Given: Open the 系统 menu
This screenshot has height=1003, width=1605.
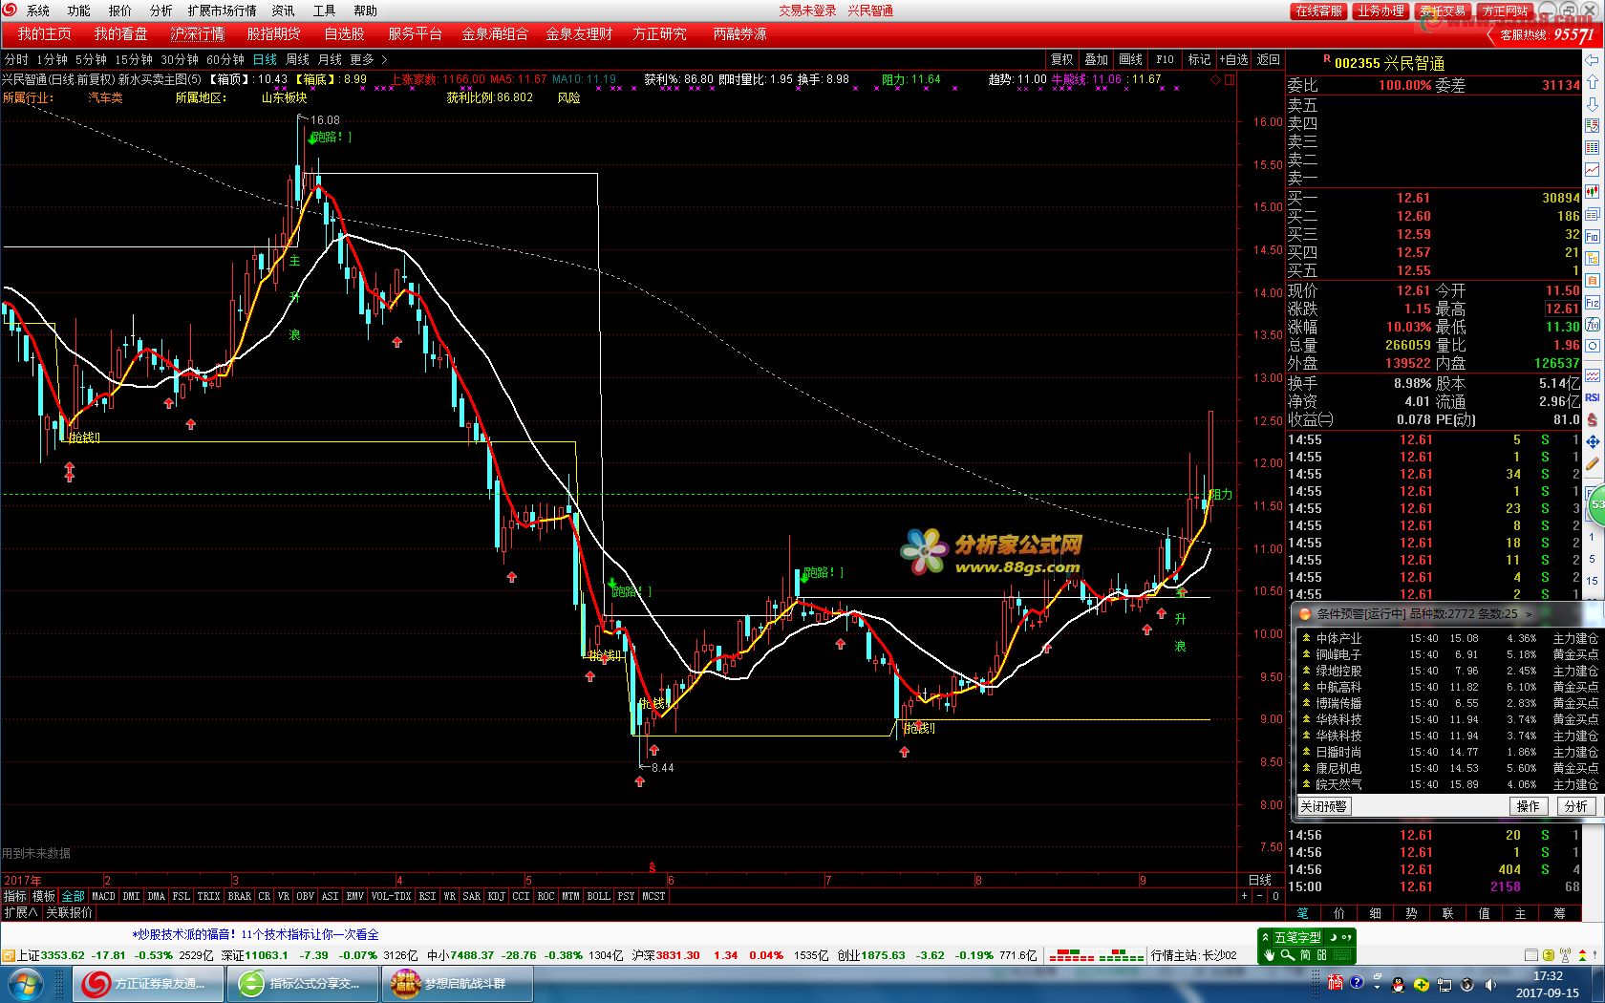Looking at the screenshot, I should [x=37, y=11].
